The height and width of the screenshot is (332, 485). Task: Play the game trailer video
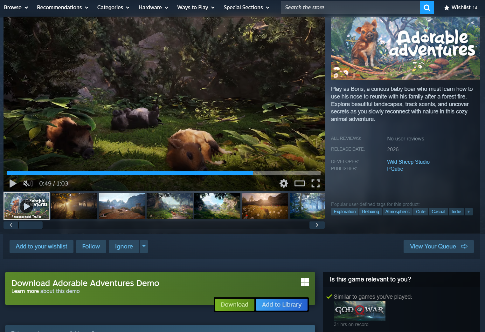click(x=13, y=183)
